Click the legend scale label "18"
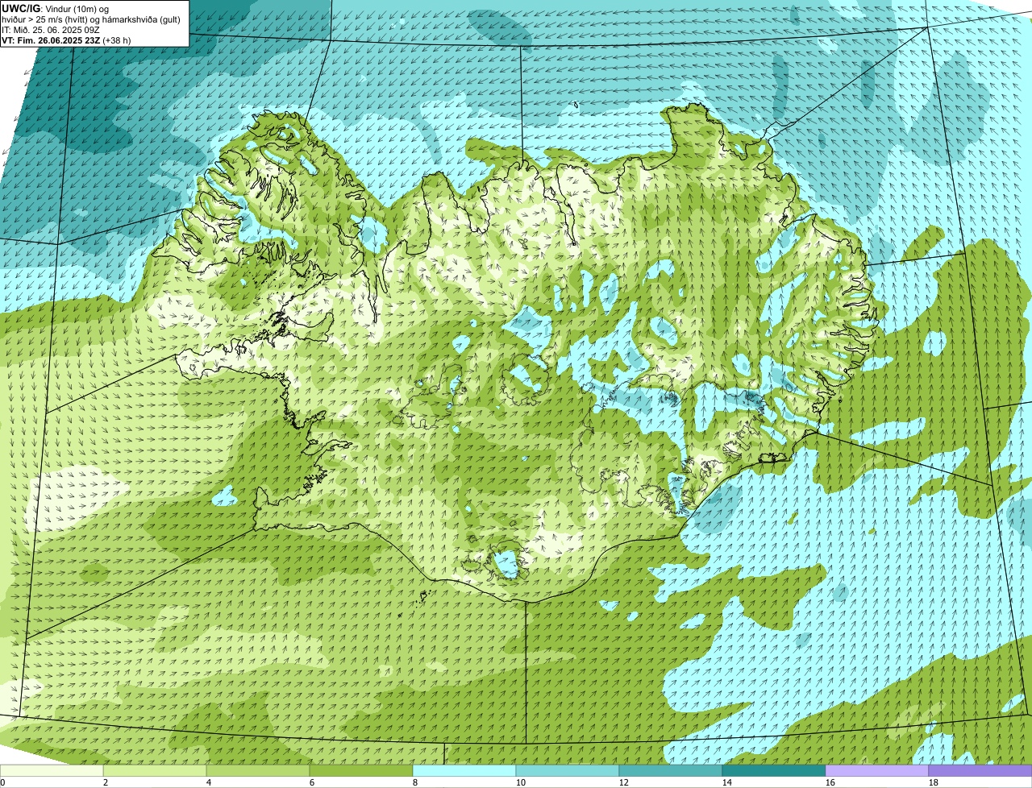 tap(934, 782)
